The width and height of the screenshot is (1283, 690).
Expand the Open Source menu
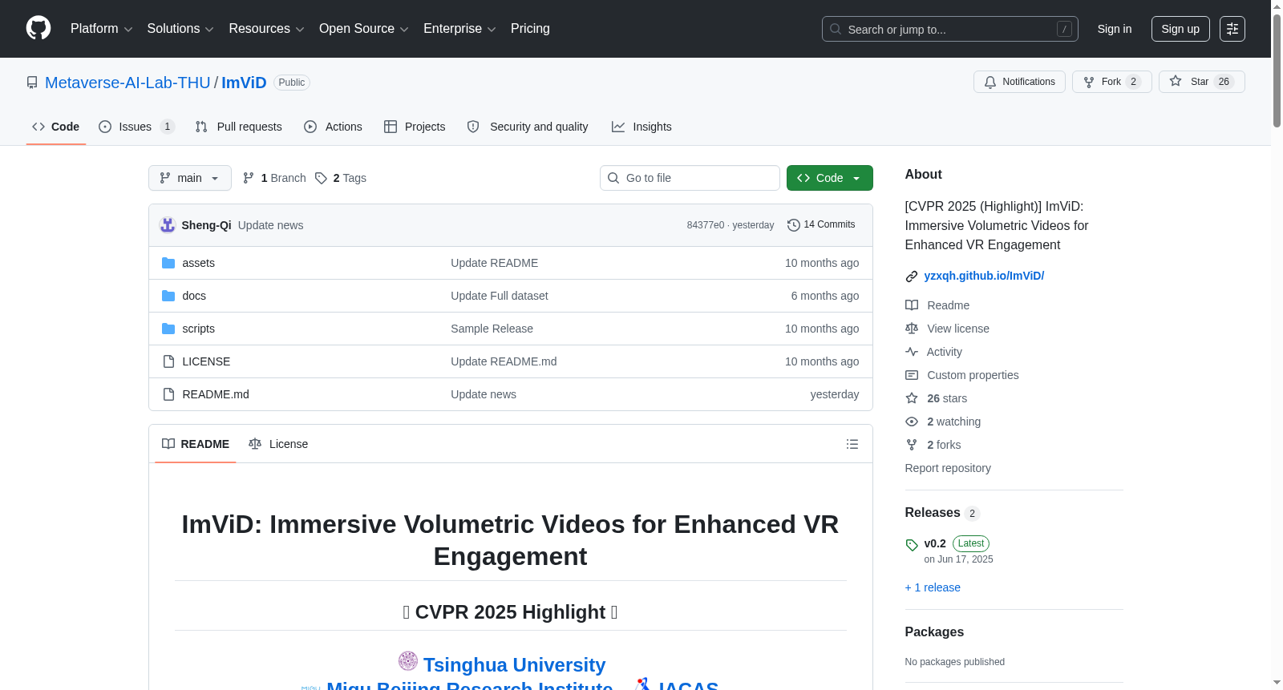(364, 29)
